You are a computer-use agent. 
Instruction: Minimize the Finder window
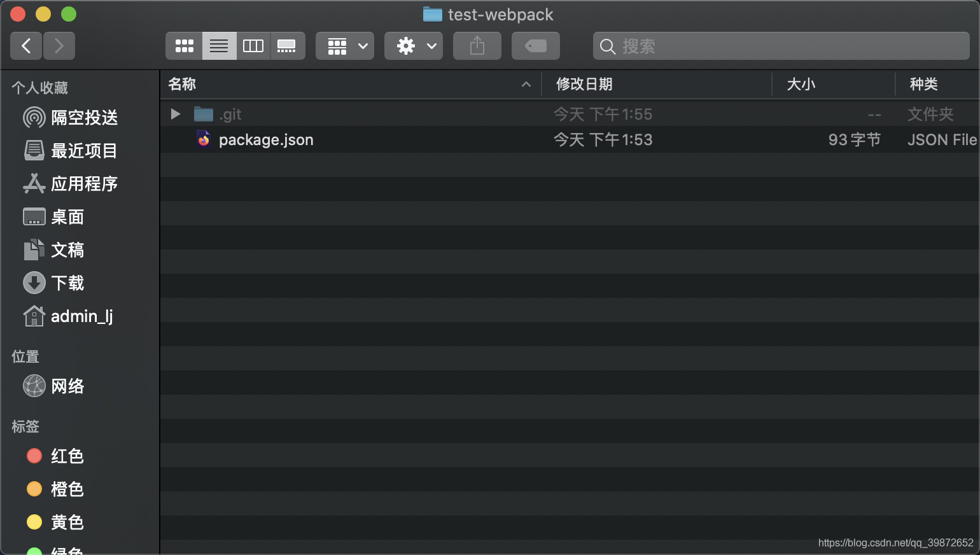pos(43,14)
